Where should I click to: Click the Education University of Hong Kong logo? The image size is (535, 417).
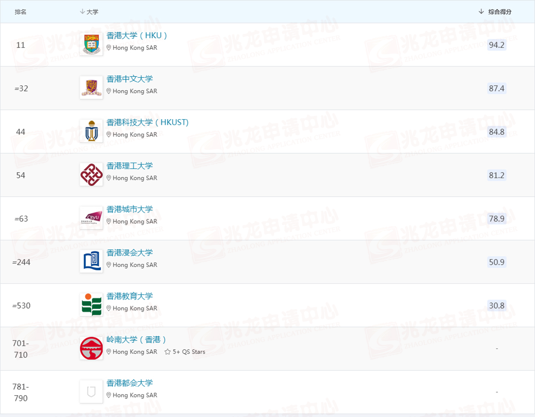tap(91, 305)
